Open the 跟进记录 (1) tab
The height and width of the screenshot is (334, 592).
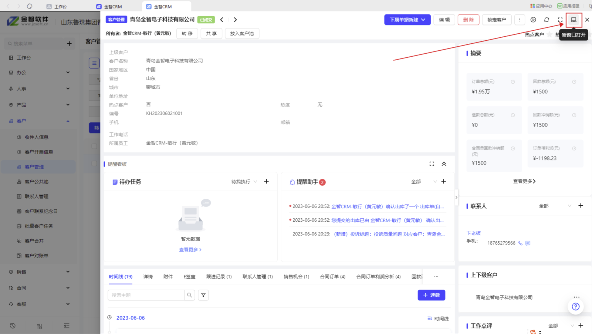coord(219,276)
